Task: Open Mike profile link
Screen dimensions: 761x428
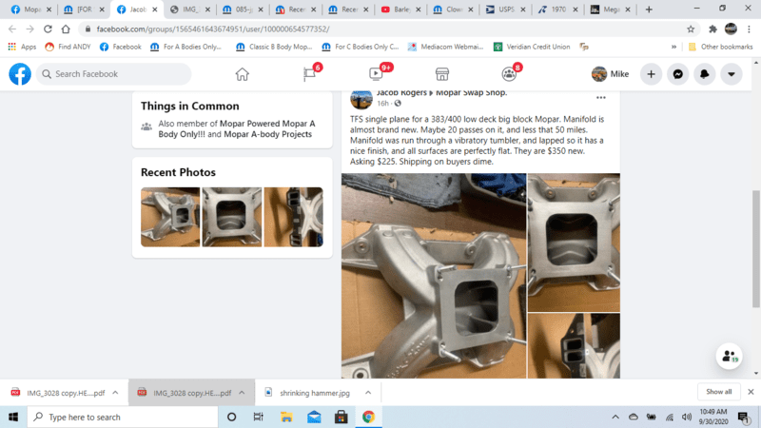Action: [x=610, y=74]
